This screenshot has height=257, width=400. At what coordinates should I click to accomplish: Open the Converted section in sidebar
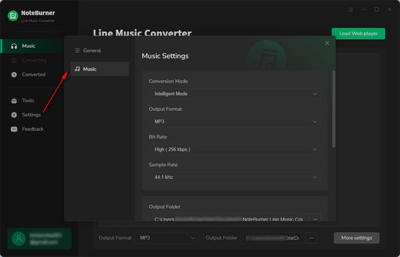tap(33, 74)
